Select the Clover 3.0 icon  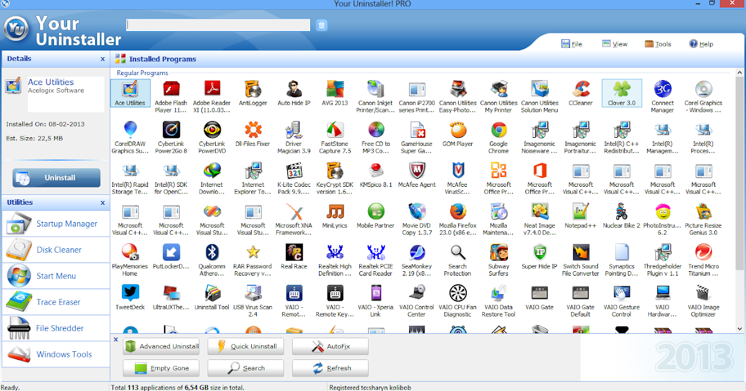coord(621,93)
